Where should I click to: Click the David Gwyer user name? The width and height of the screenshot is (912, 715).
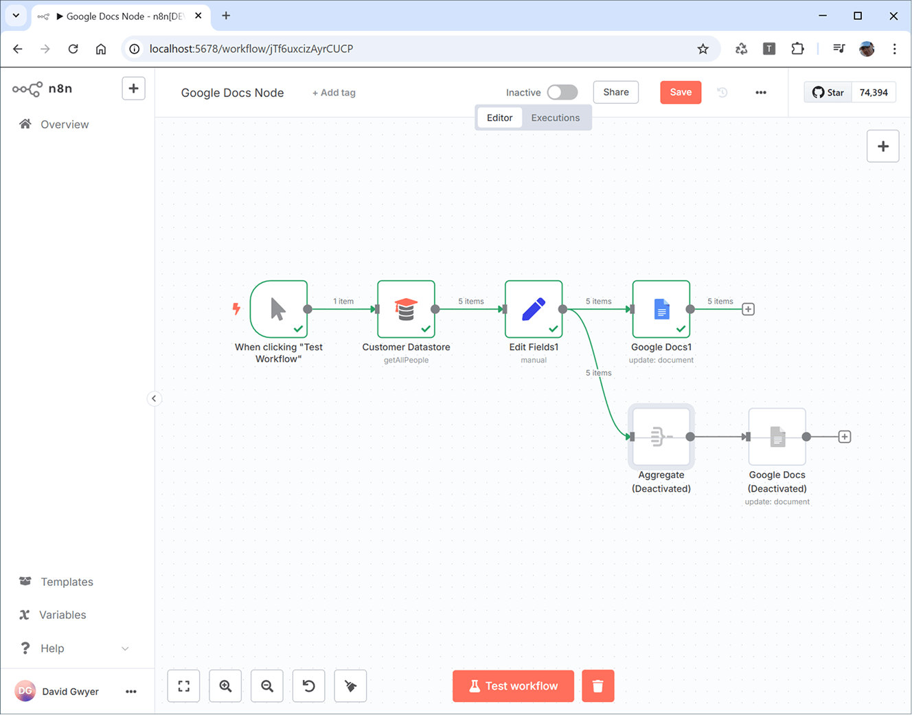point(70,692)
